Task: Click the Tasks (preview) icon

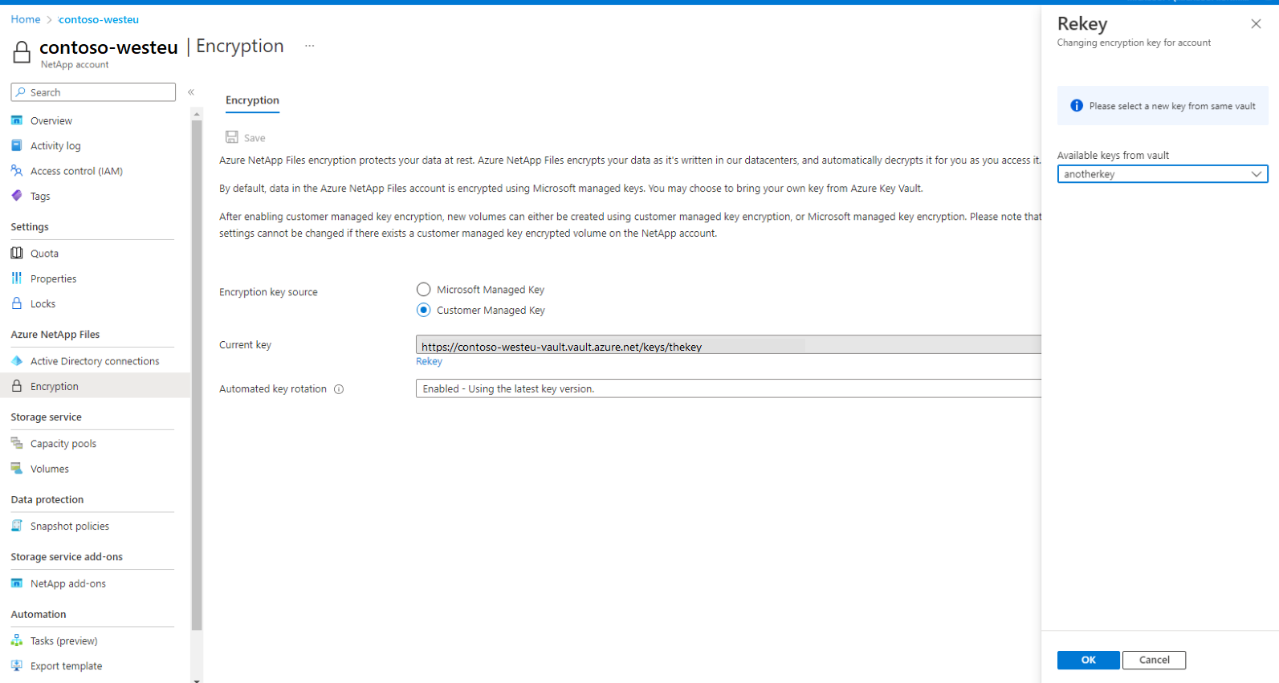Action: (x=17, y=640)
